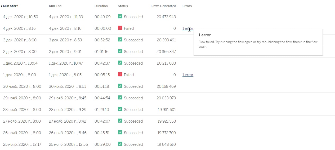Click the duration value 00:42:37

102,63
